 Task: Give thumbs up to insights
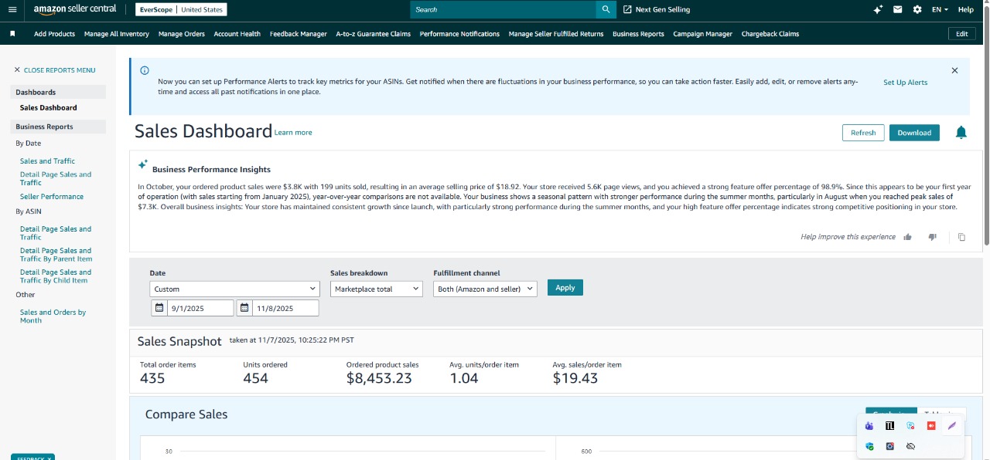click(908, 237)
